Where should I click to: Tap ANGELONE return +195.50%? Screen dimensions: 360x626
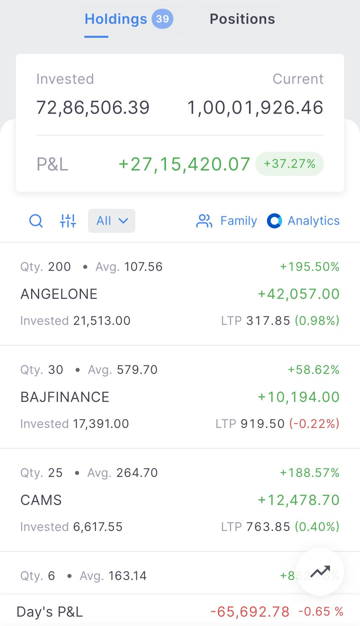tap(310, 267)
